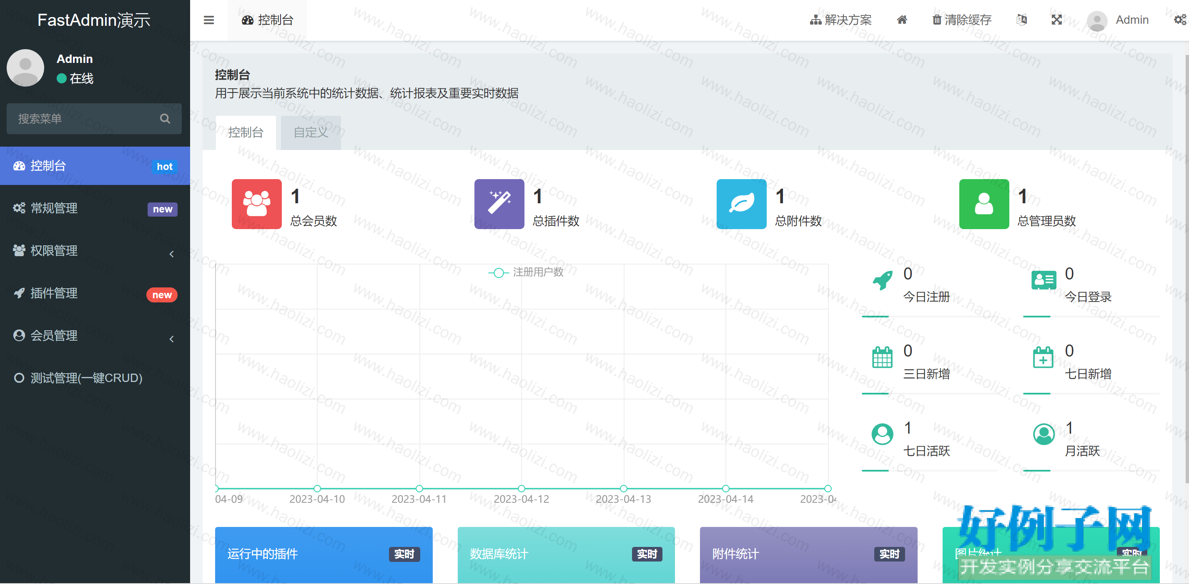
Task: Click the hot badge on 控制台
Action: (164, 167)
